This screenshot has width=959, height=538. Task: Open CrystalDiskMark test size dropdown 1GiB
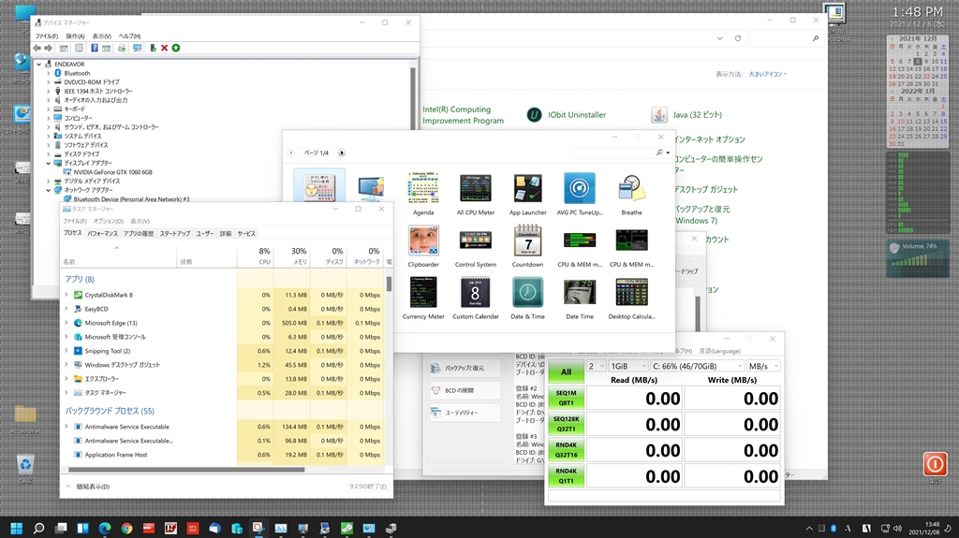[628, 366]
